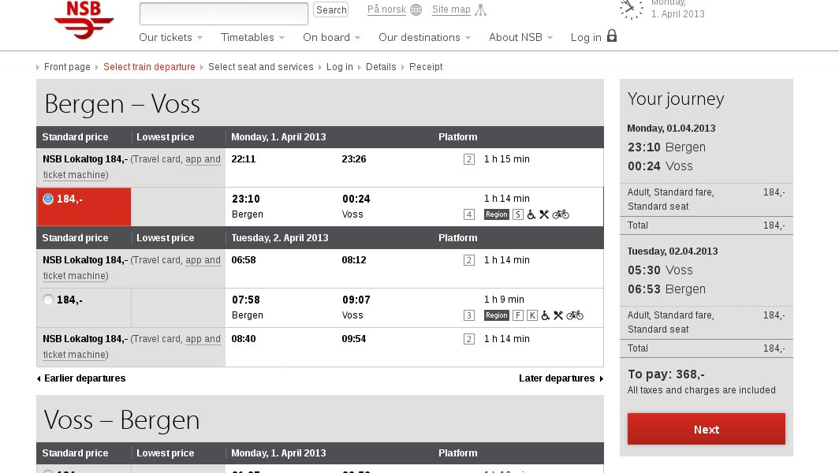The width and height of the screenshot is (839, 473).
Task: Click the globe icon beside På norsk
Action: 416,10
